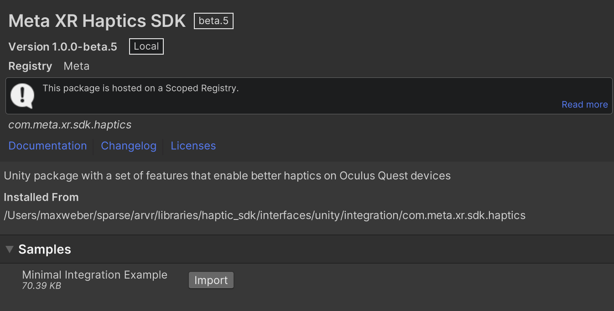The width and height of the screenshot is (614, 311).
Task: Select the package name com.meta.xr.sdk.haptics
Action: 70,125
